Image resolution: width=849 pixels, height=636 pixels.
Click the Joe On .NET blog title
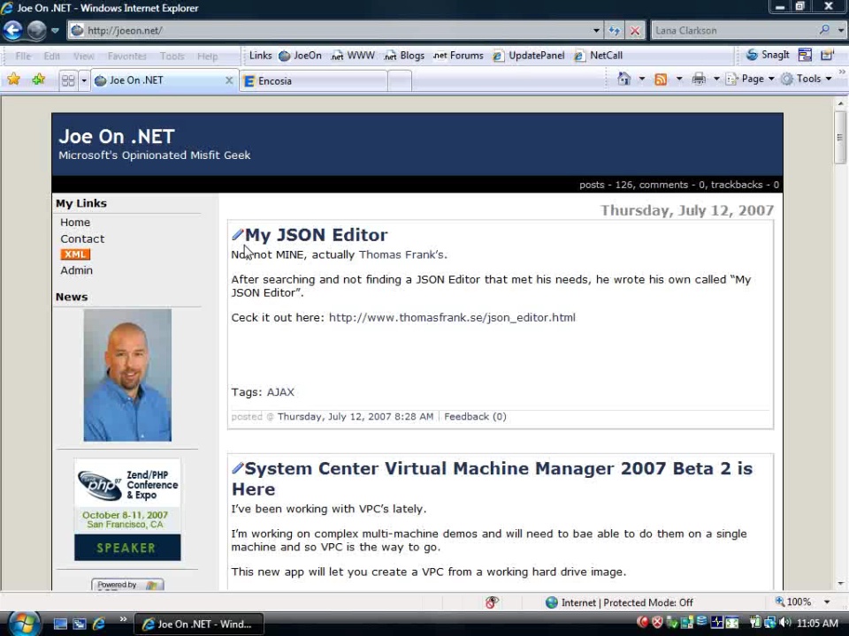click(117, 136)
